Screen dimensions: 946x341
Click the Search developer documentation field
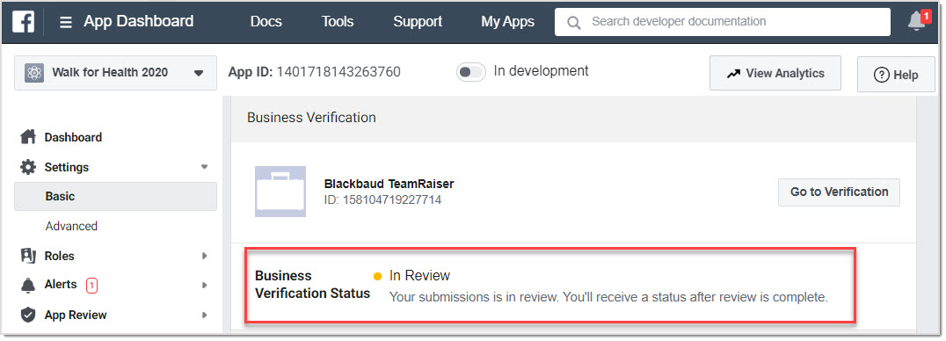(723, 22)
